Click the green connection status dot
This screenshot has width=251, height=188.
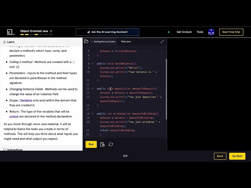pos(169,32)
